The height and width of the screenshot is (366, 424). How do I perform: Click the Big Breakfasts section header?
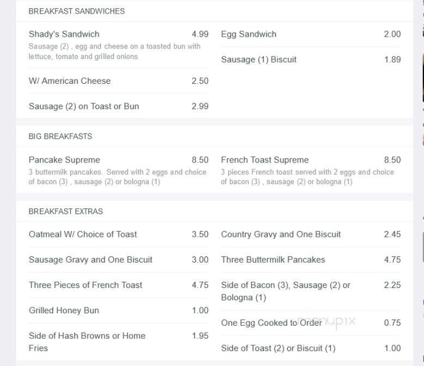point(60,137)
